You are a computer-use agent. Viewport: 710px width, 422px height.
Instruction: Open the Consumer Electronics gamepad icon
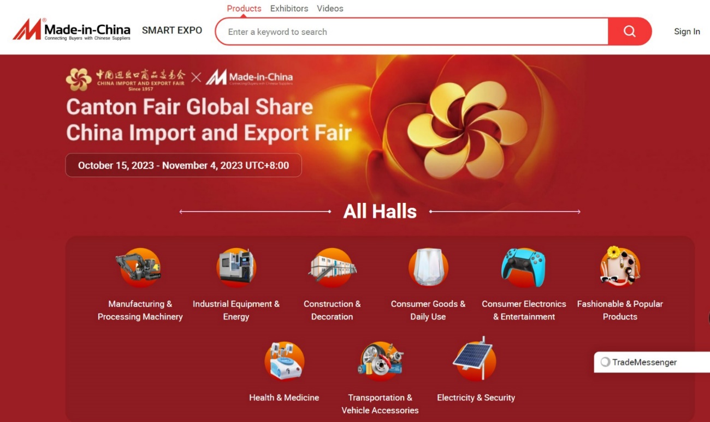point(523,267)
